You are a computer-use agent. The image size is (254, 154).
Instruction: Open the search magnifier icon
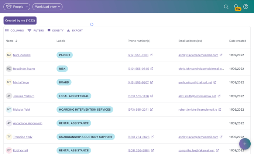226,7
